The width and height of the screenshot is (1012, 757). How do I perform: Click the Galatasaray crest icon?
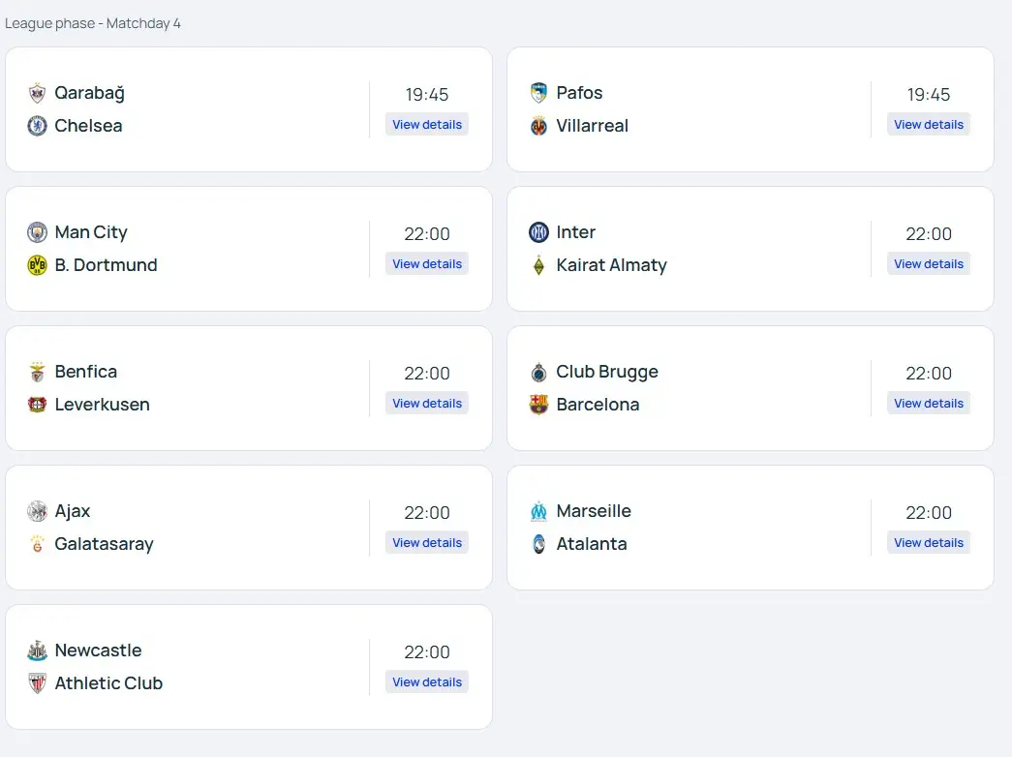tap(37, 544)
